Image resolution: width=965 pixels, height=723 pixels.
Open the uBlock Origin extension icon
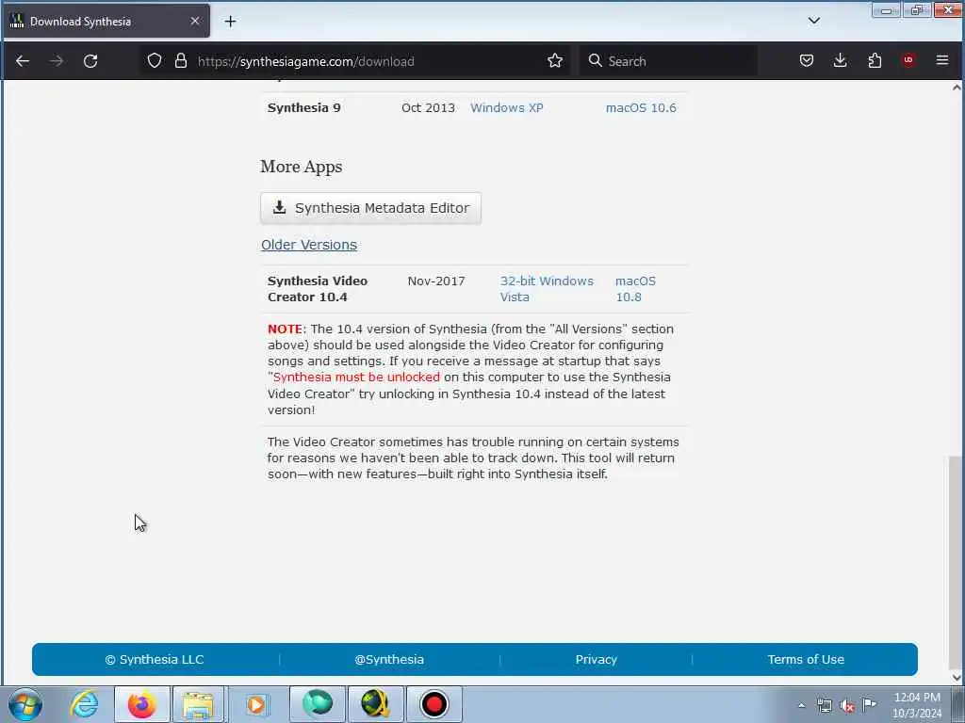click(908, 60)
